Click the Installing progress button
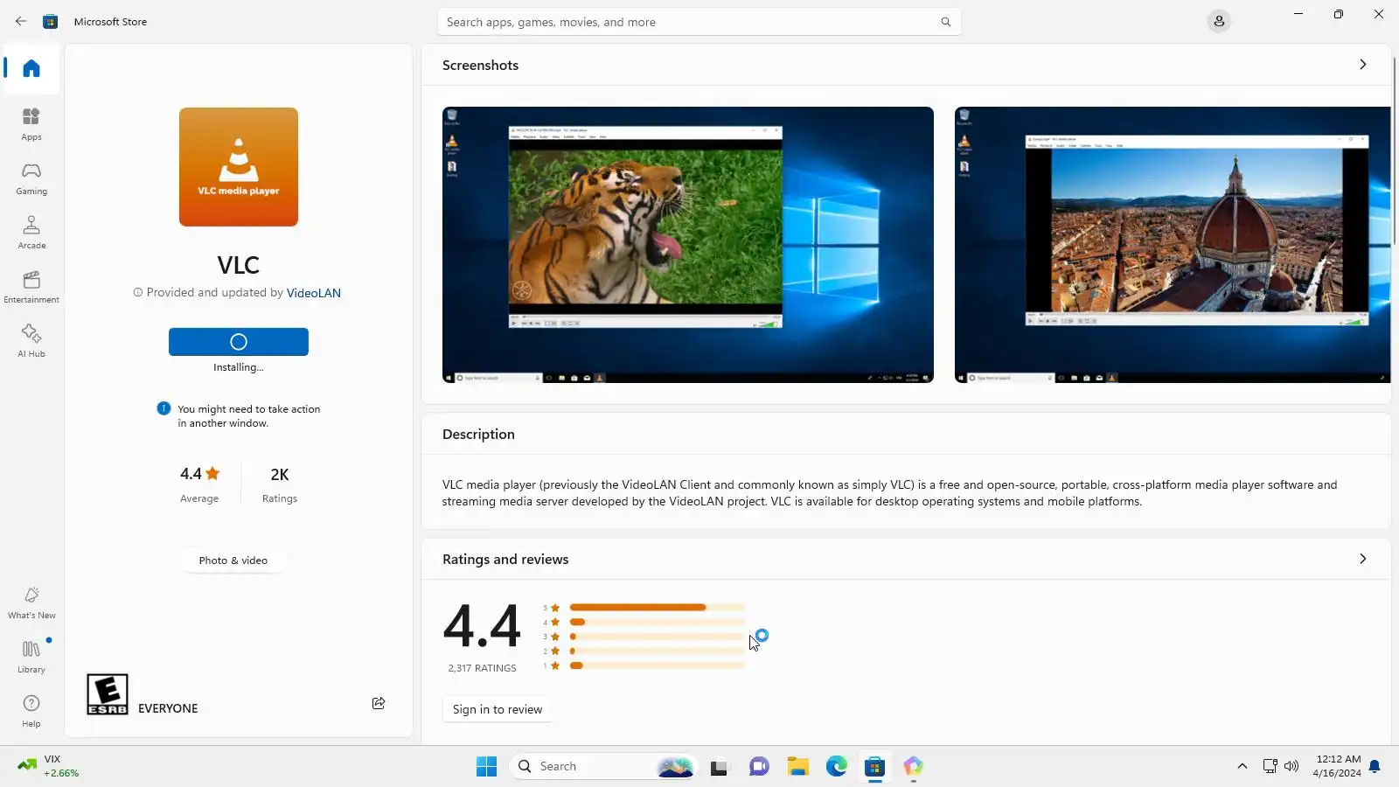 tap(239, 342)
